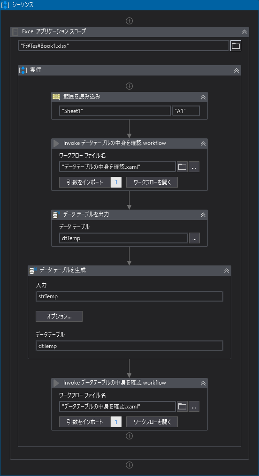Screen dimensions: 259x476
Task: Click ワークフローを開く in last Invoke workflow
Action: point(152,422)
